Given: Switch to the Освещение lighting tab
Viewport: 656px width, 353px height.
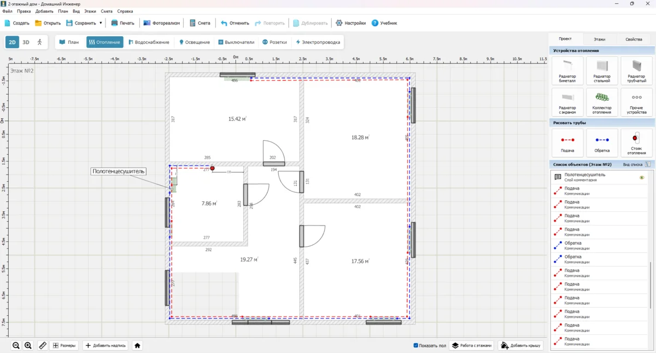Looking at the screenshot, I should tap(194, 42).
